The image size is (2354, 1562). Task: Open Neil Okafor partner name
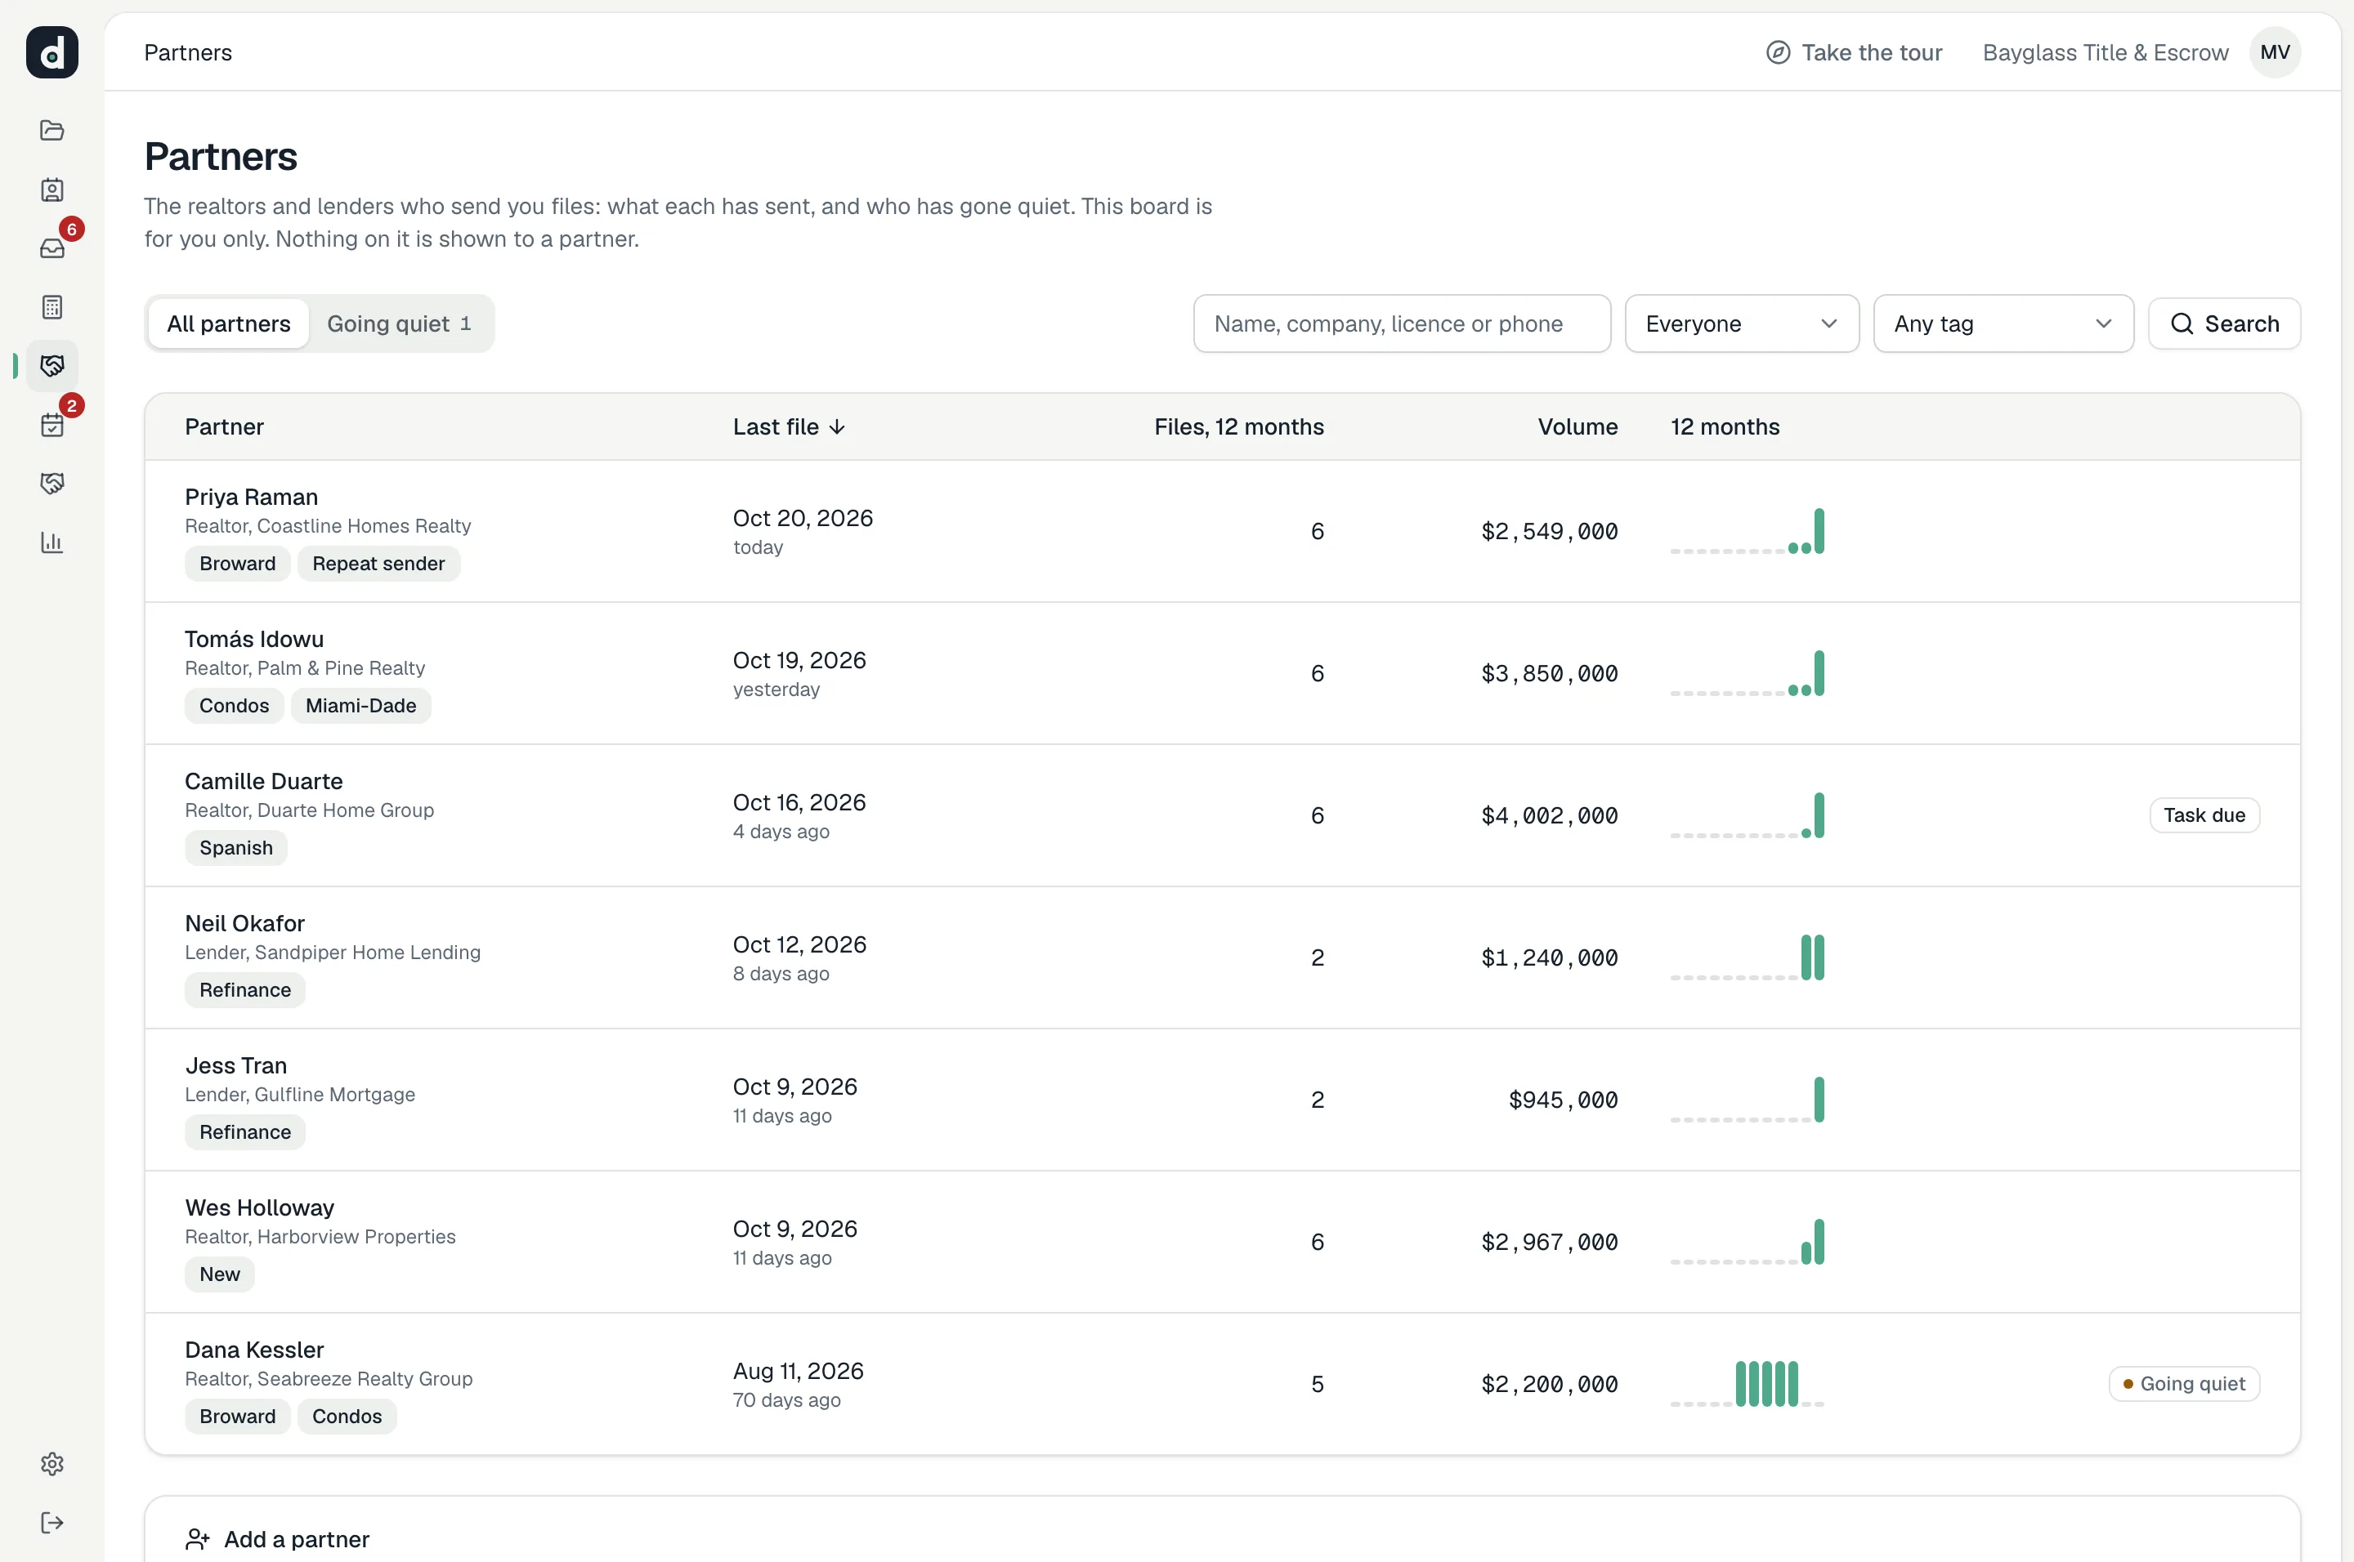[x=245, y=922]
